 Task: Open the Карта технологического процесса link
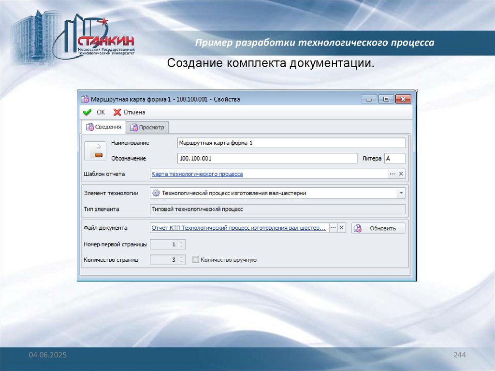197,174
